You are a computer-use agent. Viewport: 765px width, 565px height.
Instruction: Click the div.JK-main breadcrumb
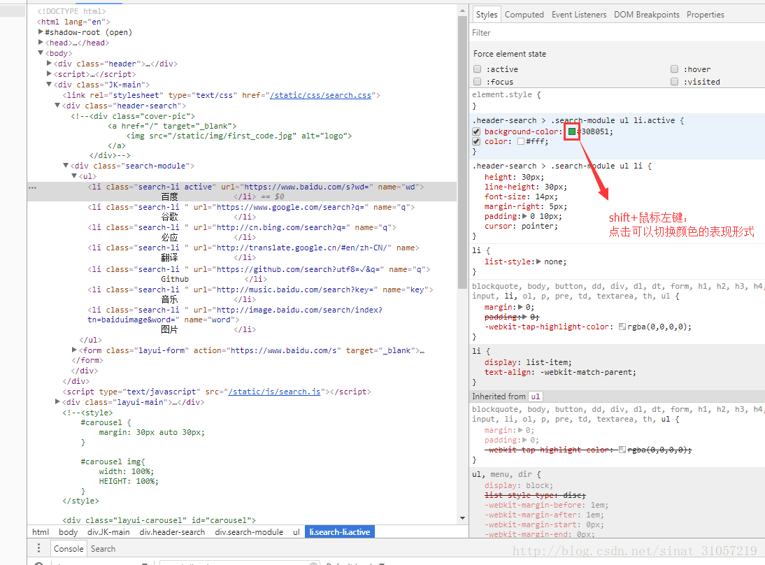(108, 532)
